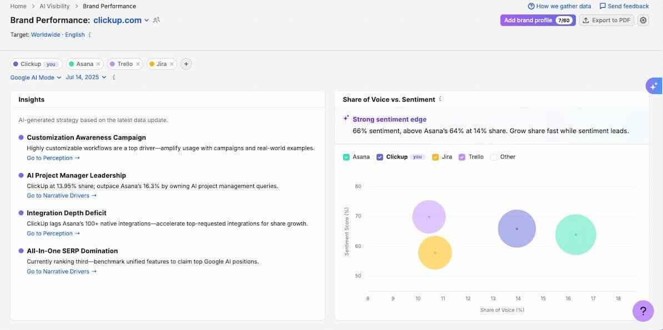Open the settings gear icon
Image resolution: width=663 pixels, height=330 pixels.
point(643,21)
